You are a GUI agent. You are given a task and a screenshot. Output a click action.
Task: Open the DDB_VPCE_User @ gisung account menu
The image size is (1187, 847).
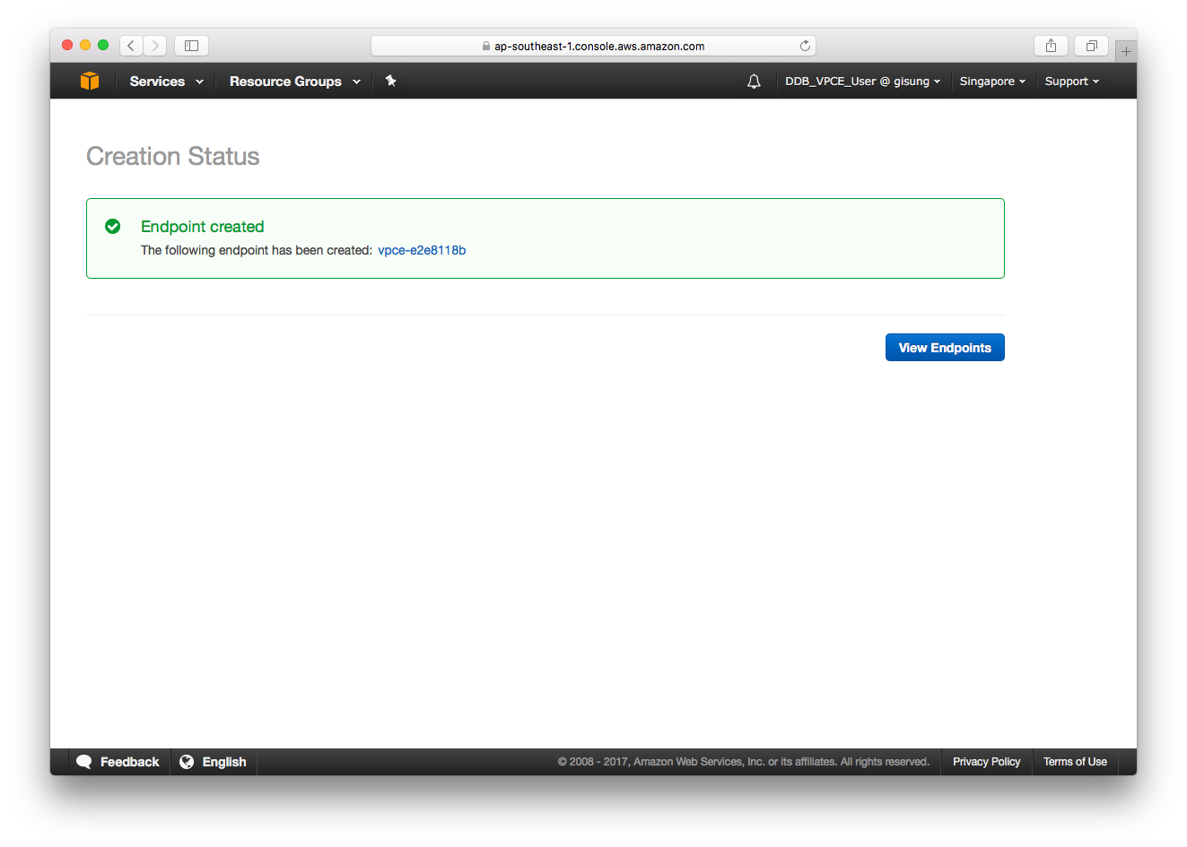point(863,81)
